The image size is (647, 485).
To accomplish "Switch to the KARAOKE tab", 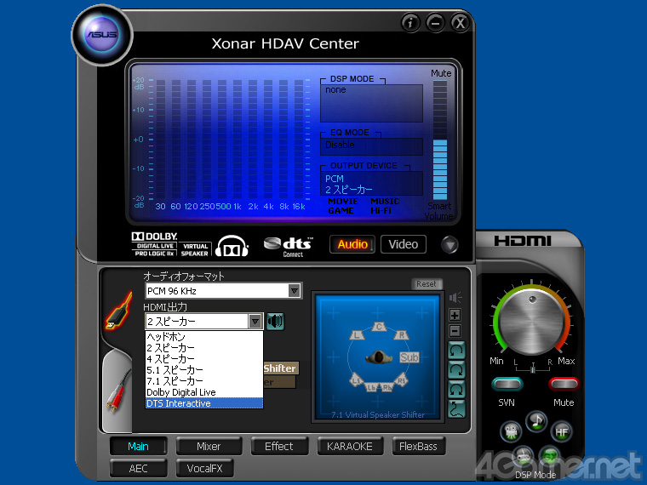I will [x=350, y=446].
